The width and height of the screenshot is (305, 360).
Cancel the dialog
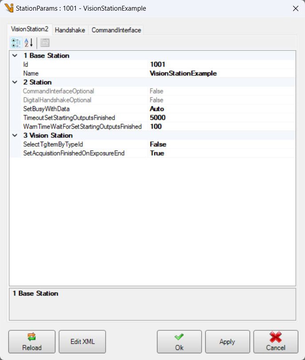[x=276, y=342]
